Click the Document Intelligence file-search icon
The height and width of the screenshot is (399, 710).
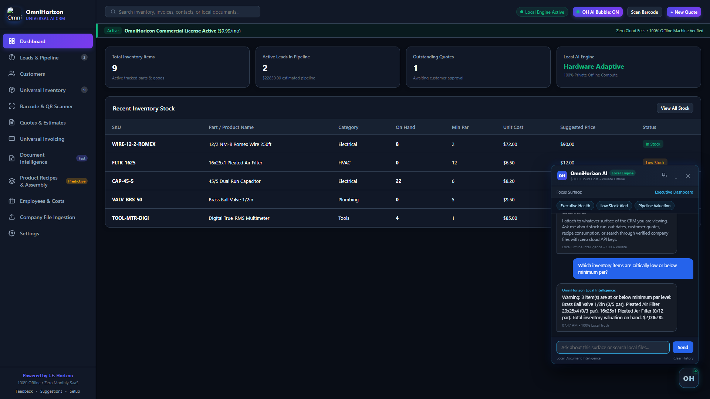click(12, 158)
